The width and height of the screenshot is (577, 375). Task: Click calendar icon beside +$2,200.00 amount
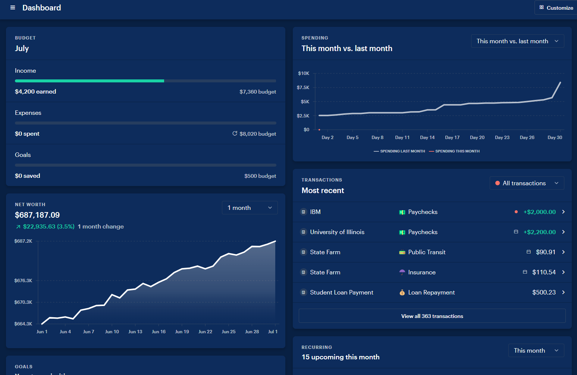[x=516, y=232]
